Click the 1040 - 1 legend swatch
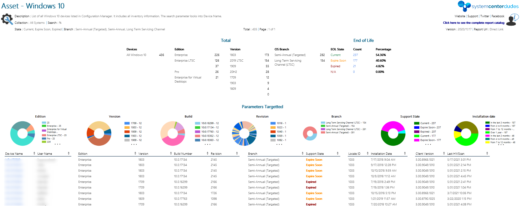 click(x=273, y=132)
